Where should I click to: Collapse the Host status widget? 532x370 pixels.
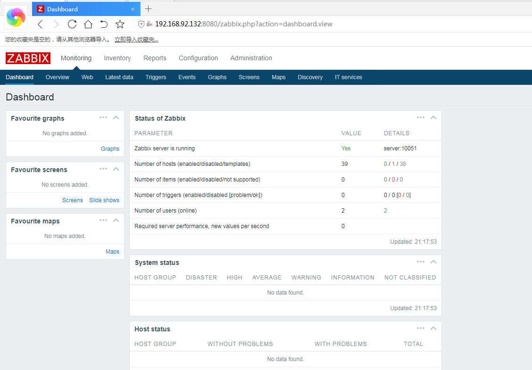coord(433,328)
